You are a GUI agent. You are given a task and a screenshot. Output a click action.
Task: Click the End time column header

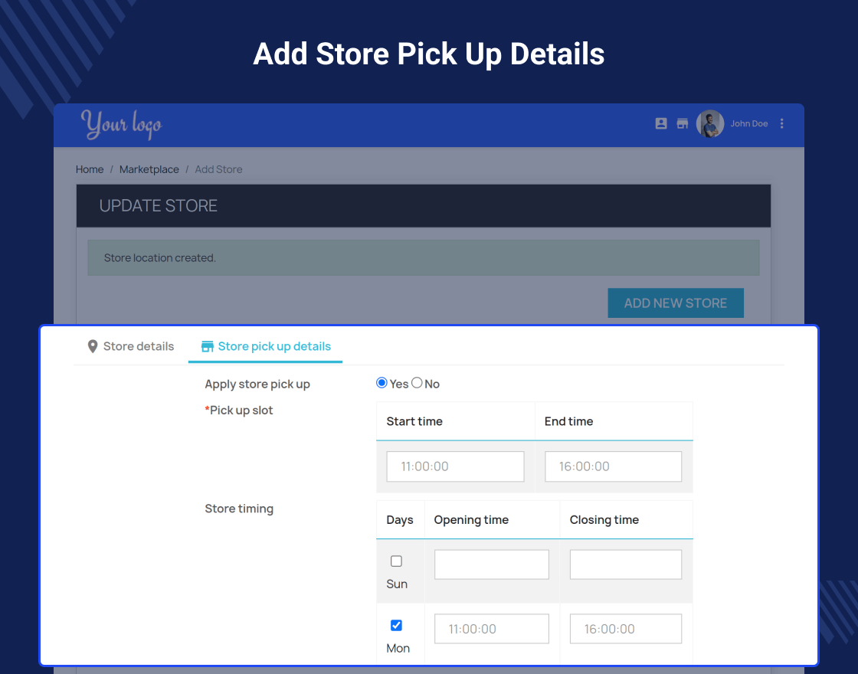568,421
